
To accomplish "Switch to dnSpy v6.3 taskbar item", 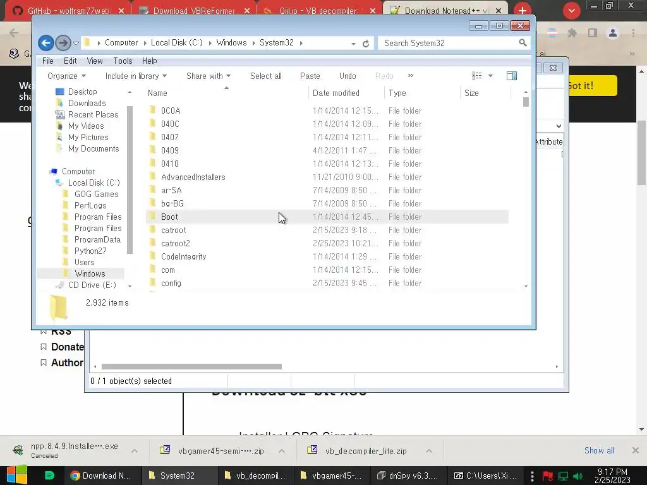I will tap(408, 476).
